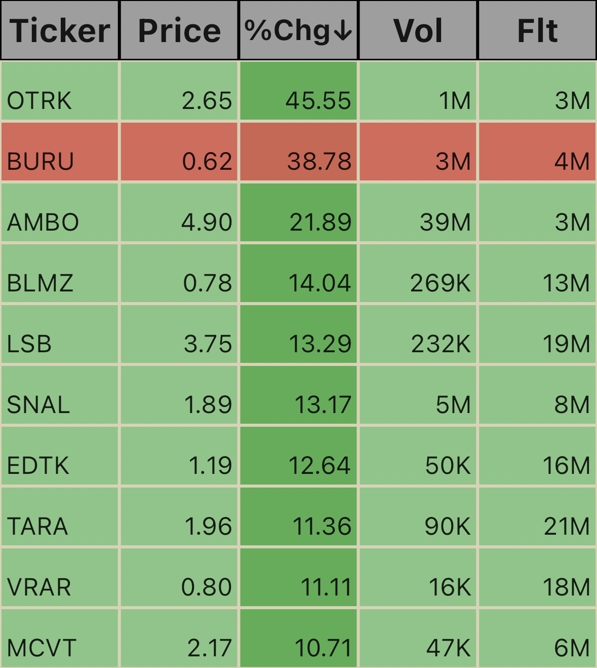Select the LSB ticker
597x668 pixels.
29,344
